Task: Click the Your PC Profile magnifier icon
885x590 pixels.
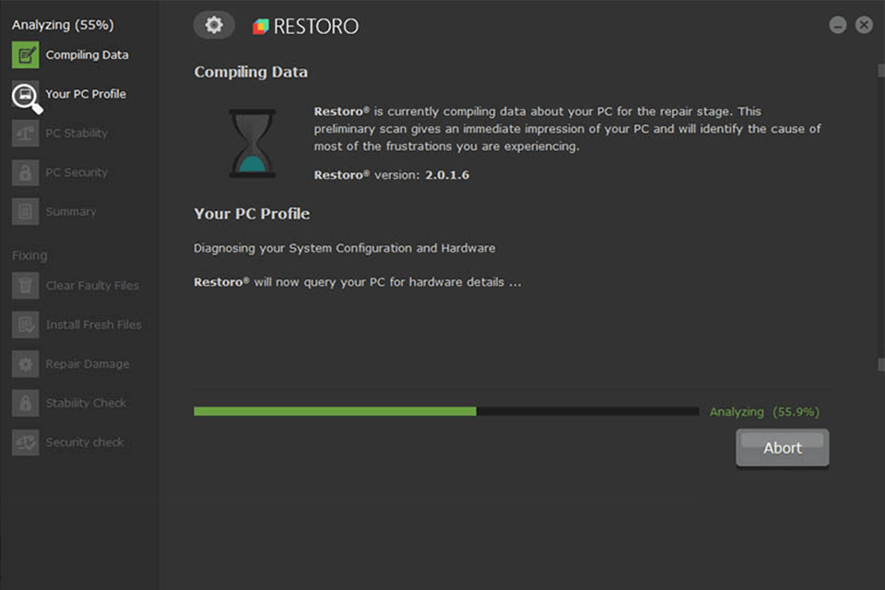Action: pyautogui.click(x=27, y=97)
